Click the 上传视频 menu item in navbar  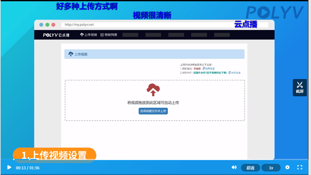tap(89, 35)
